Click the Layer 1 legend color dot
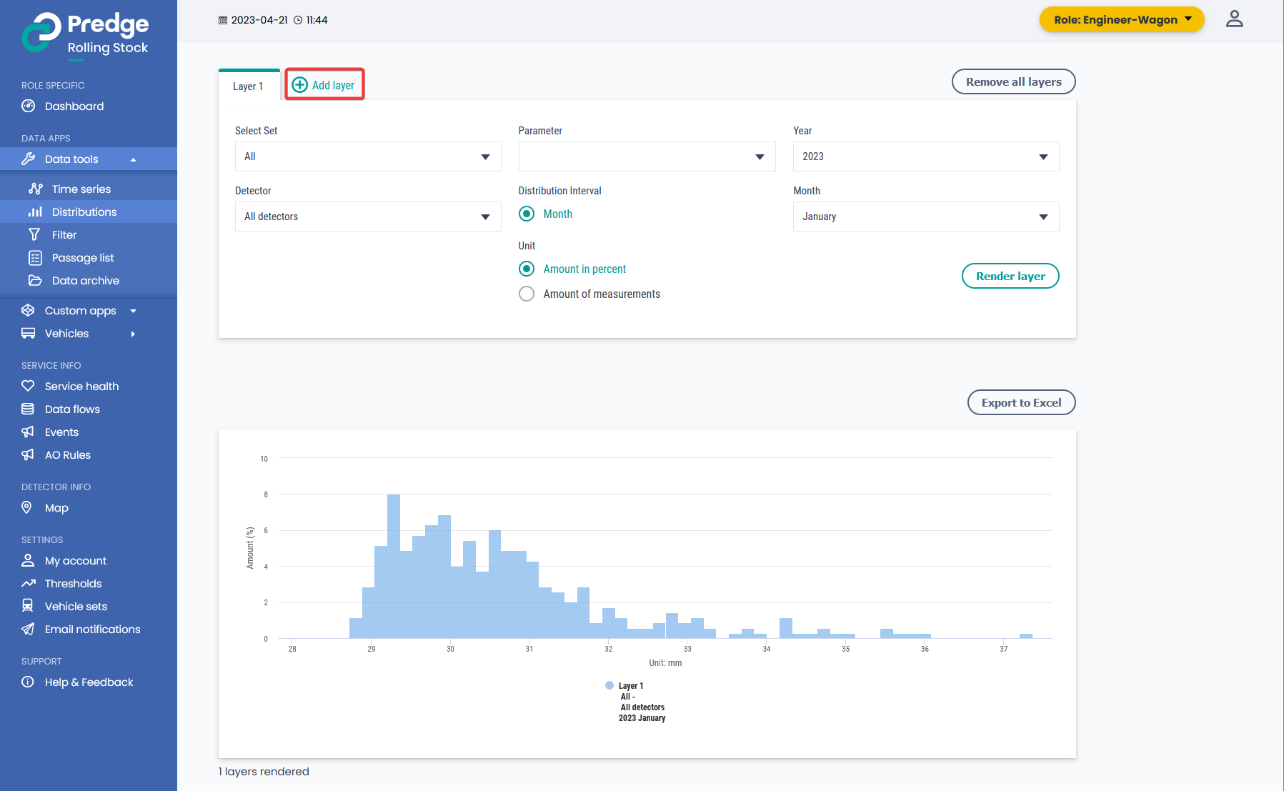 (x=609, y=686)
